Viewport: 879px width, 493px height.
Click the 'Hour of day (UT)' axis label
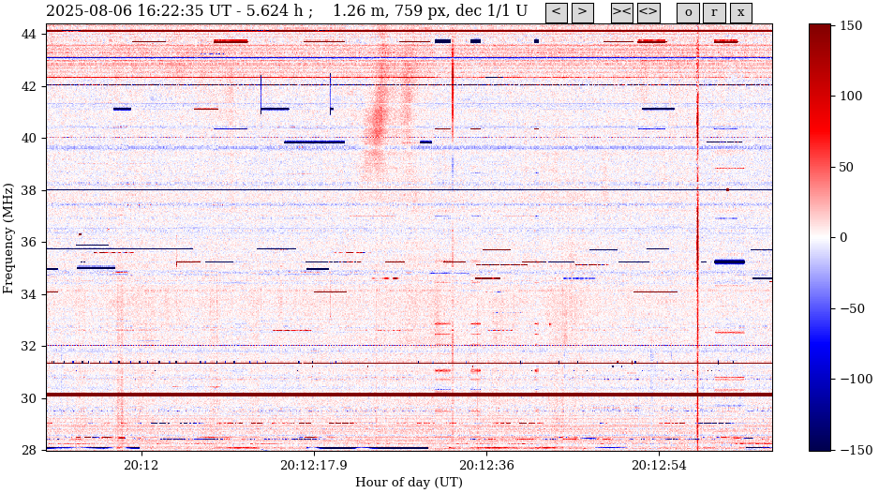(x=409, y=483)
